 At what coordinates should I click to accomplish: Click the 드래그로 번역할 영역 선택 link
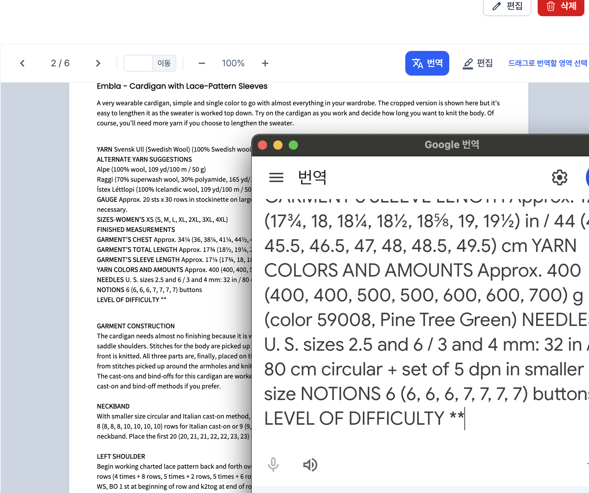547,63
